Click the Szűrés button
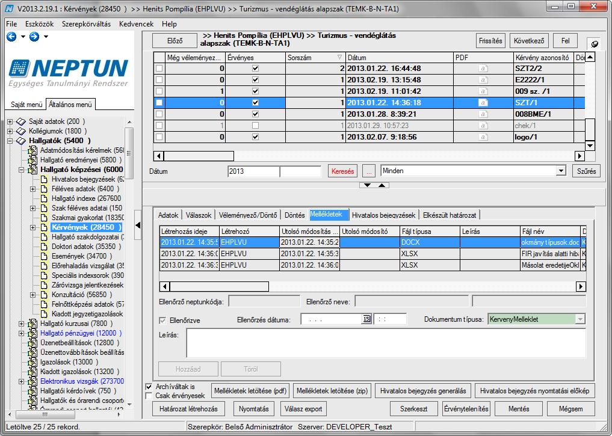Screen dimensions: 612x436 point(586,171)
